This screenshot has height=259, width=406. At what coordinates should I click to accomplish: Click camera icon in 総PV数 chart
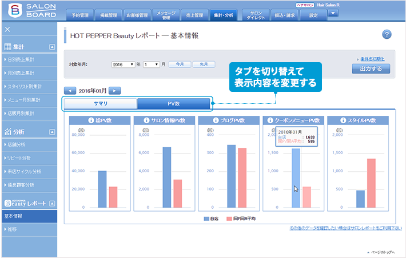pos(81,131)
